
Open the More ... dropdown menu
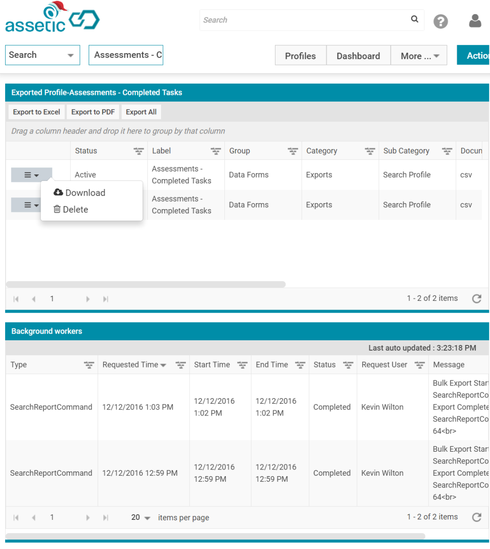tap(419, 55)
